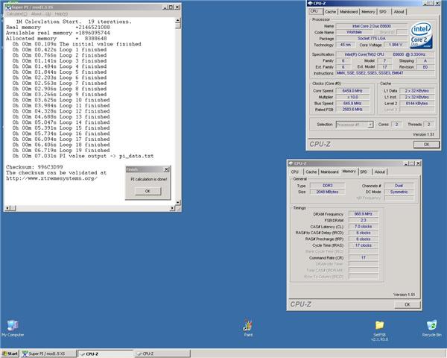Image resolution: width=447 pixels, height=358 pixels.
Task: Click the memory Size 2048 MBytes field
Action: (328, 192)
